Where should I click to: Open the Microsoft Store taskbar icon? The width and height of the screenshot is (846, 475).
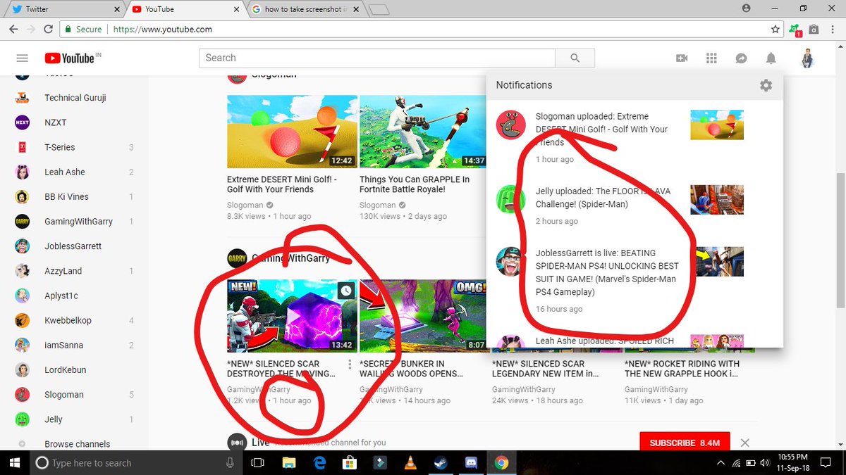pos(349,462)
